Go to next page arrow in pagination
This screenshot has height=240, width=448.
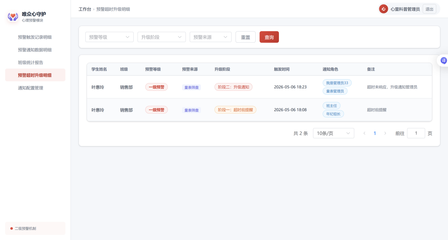[385, 133]
